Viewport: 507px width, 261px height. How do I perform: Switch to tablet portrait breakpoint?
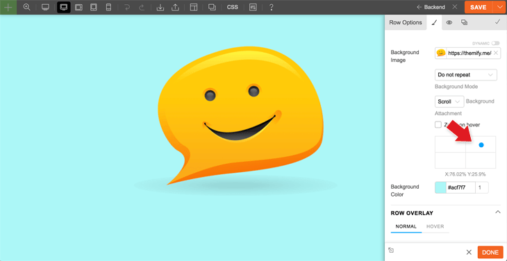coord(94,7)
